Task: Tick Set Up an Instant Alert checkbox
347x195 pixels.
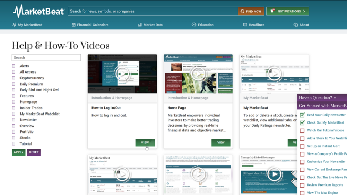Action: pos(302,146)
